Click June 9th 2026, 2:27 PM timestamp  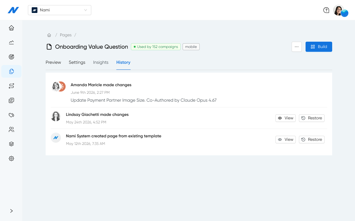90,93
